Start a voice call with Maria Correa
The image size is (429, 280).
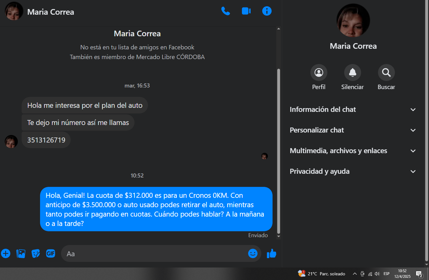coord(225,11)
